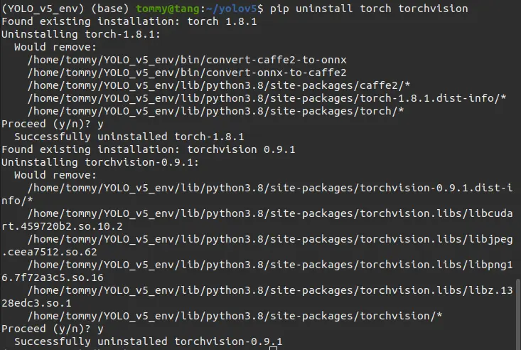
Task: Click the convert-onnx-to-caffe2 file path
Action: tap(187, 72)
